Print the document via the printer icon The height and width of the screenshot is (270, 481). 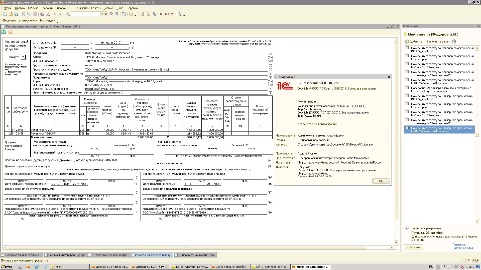[x=42, y=14]
